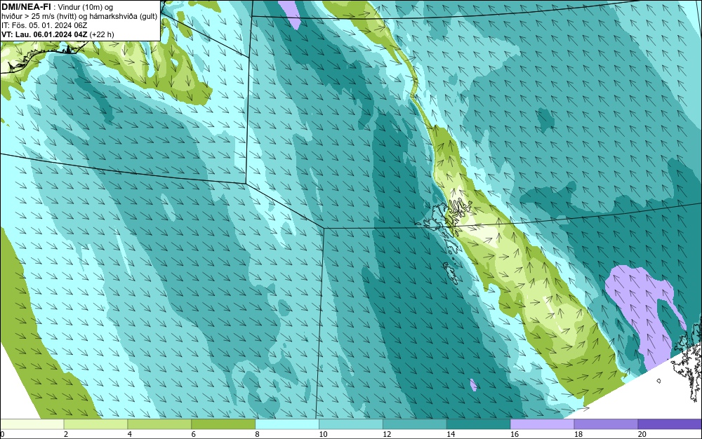Click the "VT: Lau. 06.01.2024 04Z" valid time

44,34
